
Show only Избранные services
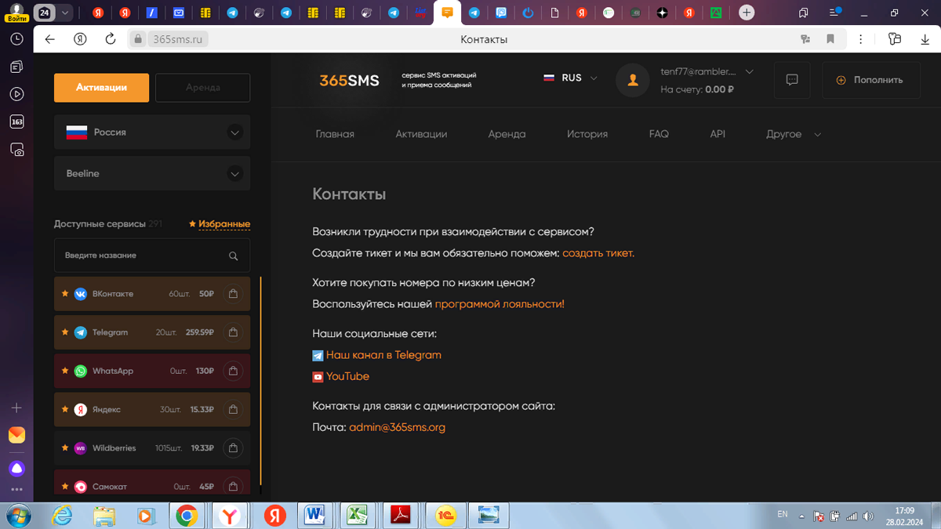tap(220, 224)
